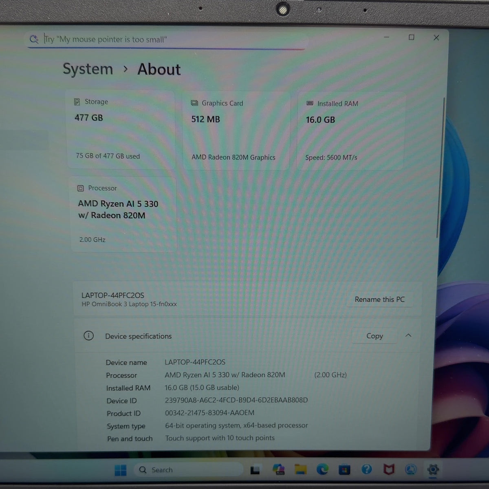Click the Storage drive icon
This screenshot has height=489, width=489.
tap(77, 102)
